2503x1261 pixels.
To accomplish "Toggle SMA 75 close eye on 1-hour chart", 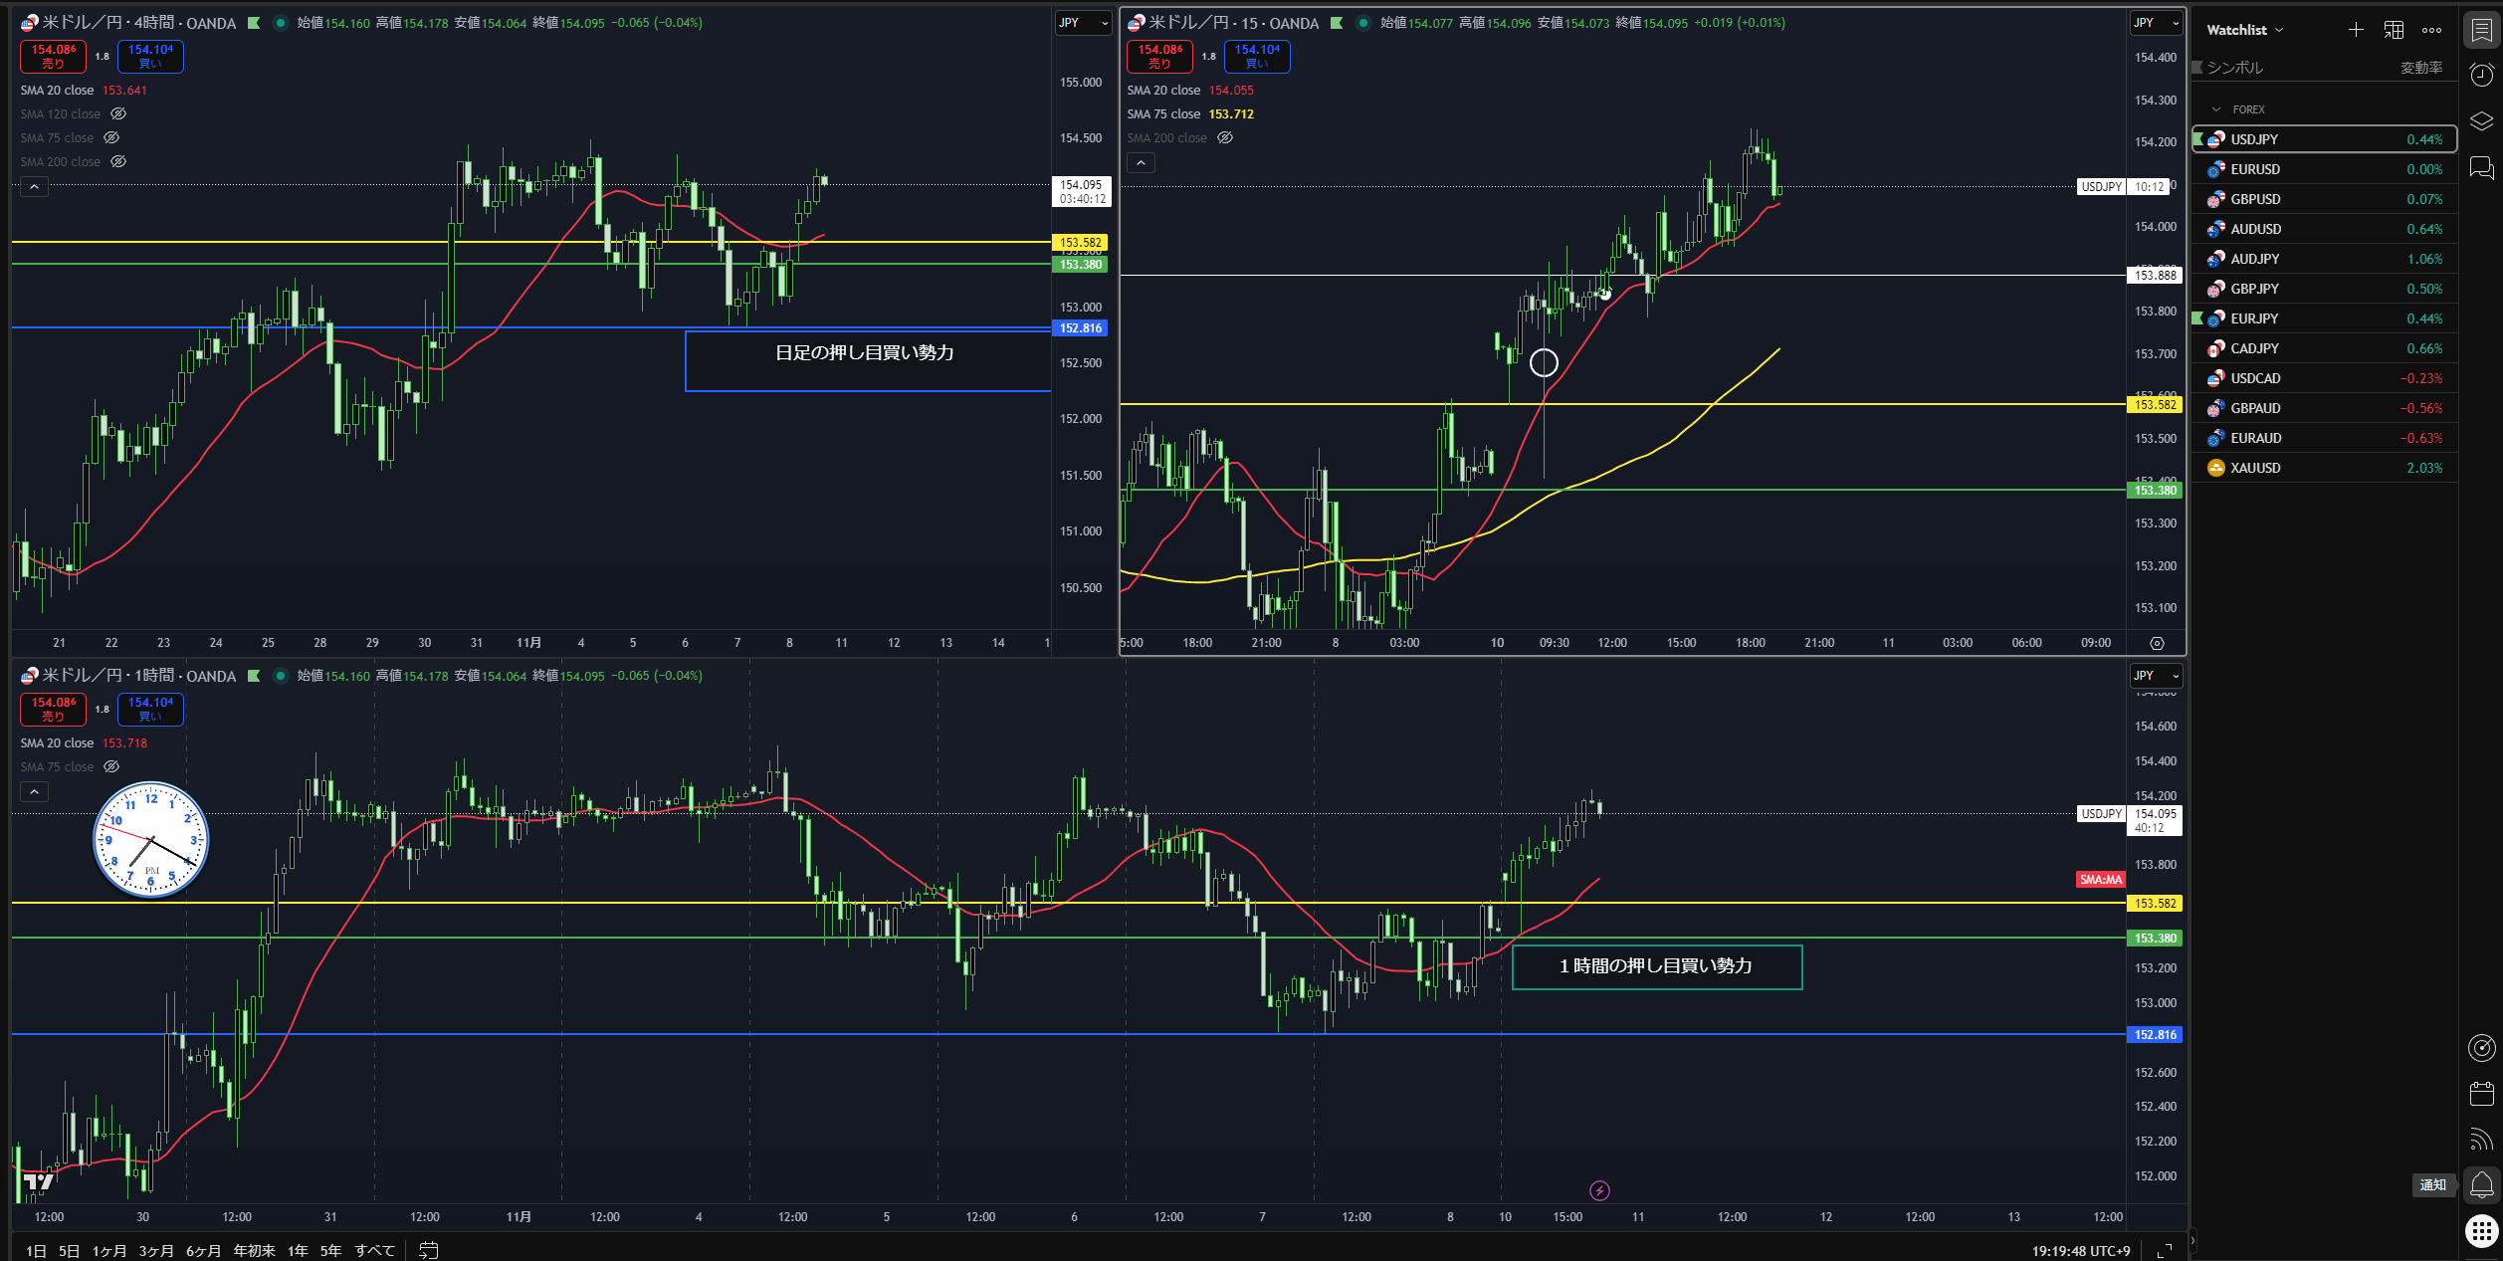I will (x=111, y=766).
